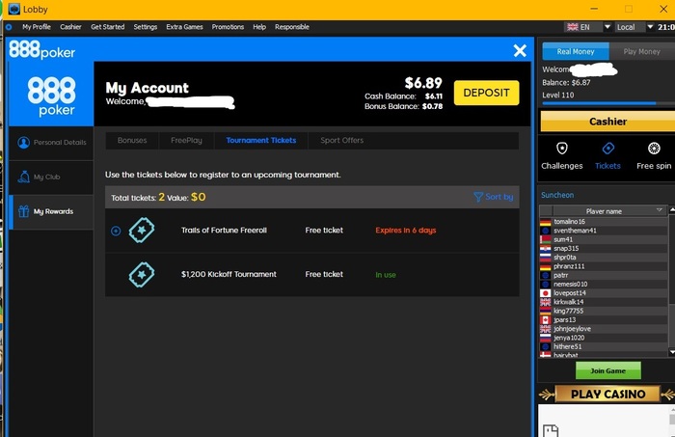The height and width of the screenshot is (437, 675).
Task: Click the Level 110 progress bar
Action: coord(607,103)
